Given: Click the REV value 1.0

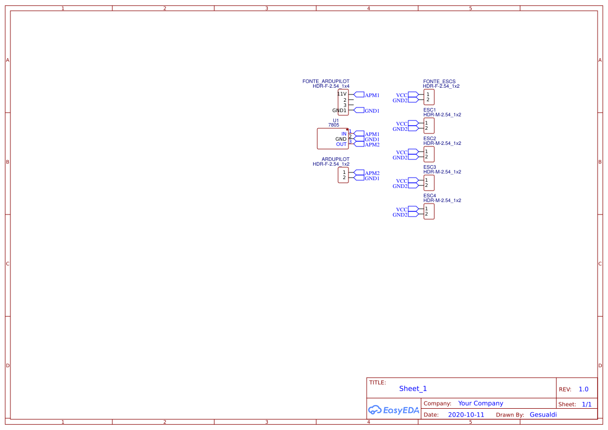Looking at the screenshot, I should pos(584,389).
